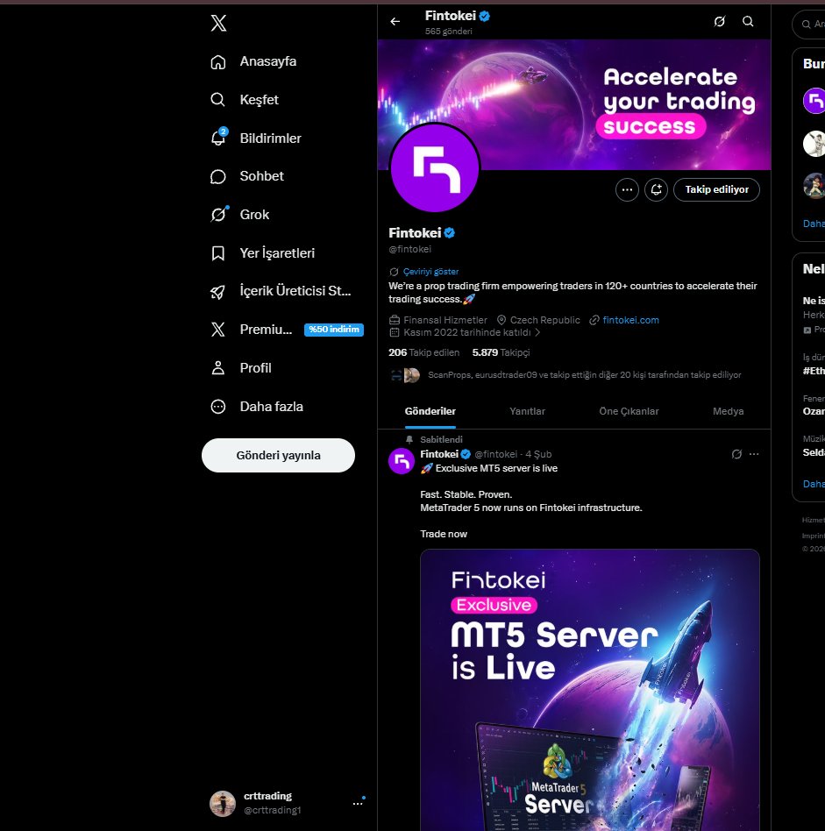
Task: Open Profil page
Action: point(241,368)
